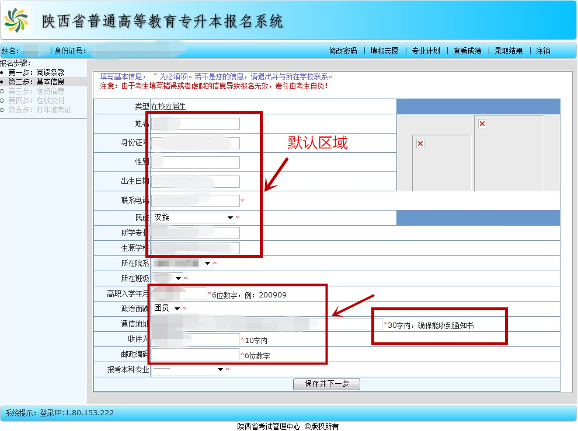Image resolution: width=578 pixels, height=431 pixels.
Task: Click the red X icon on the photo preview
Action: pos(482,124)
